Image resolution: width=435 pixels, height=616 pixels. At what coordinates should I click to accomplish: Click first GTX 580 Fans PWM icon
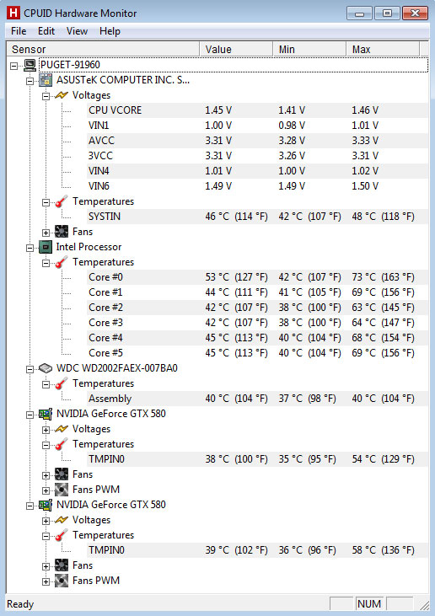pyautogui.click(x=62, y=490)
